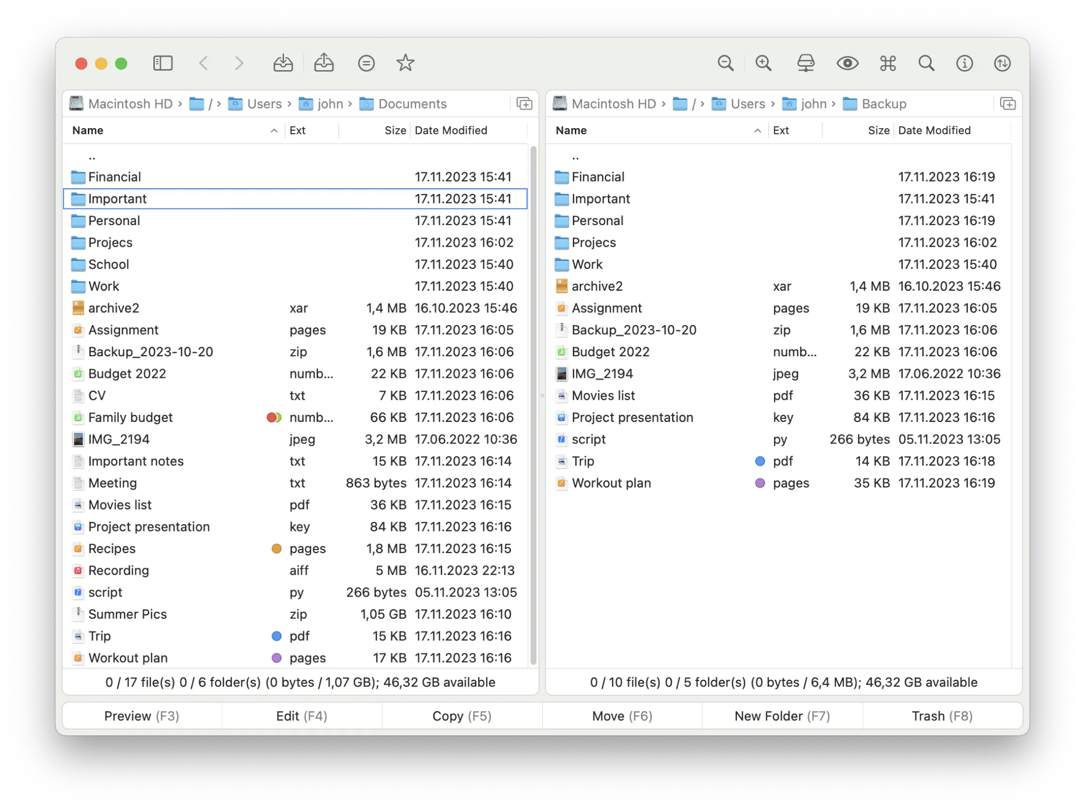1085x809 pixels.
Task: Click the favorites star icon
Action: pos(405,63)
